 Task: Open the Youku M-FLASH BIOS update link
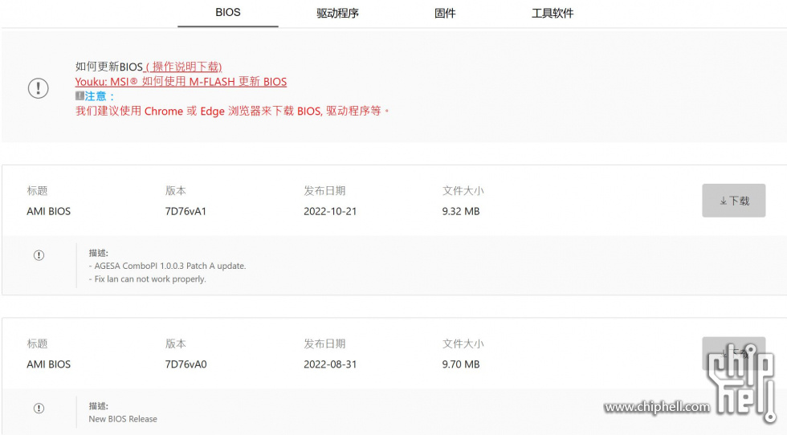tap(181, 81)
